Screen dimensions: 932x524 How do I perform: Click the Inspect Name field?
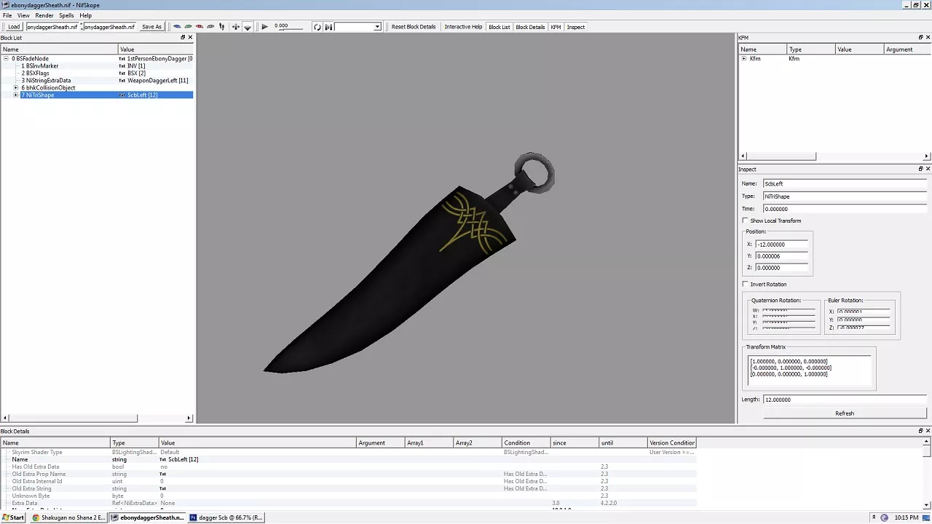(845, 183)
